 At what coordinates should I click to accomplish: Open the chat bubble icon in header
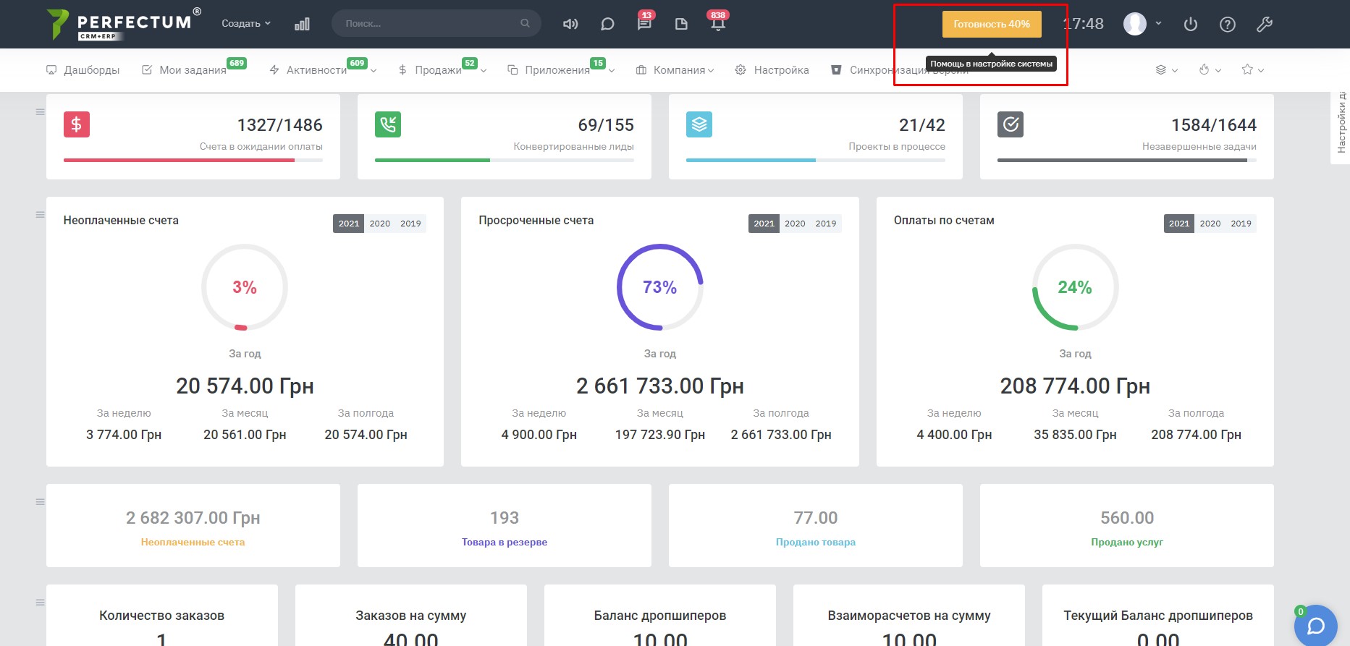click(607, 24)
